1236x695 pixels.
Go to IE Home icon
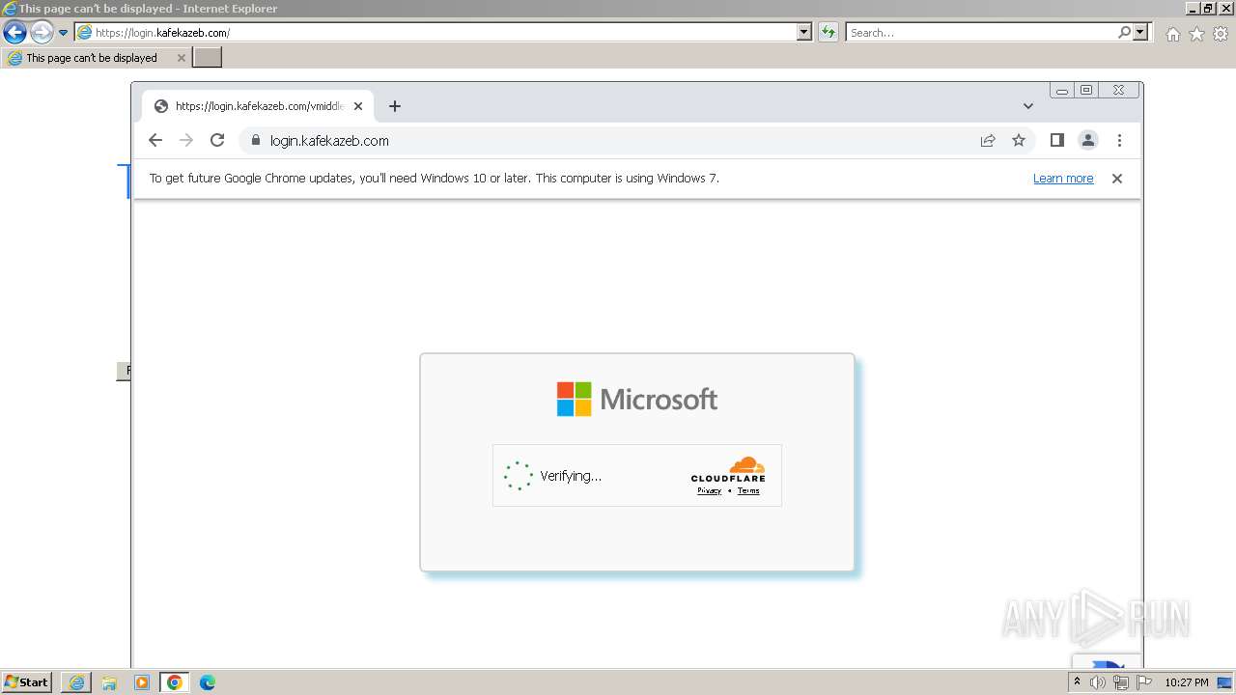point(1172,34)
